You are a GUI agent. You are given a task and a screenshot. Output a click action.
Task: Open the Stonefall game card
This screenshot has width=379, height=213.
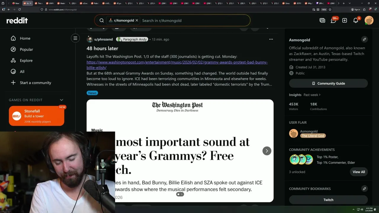pyautogui.click(x=36, y=116)
